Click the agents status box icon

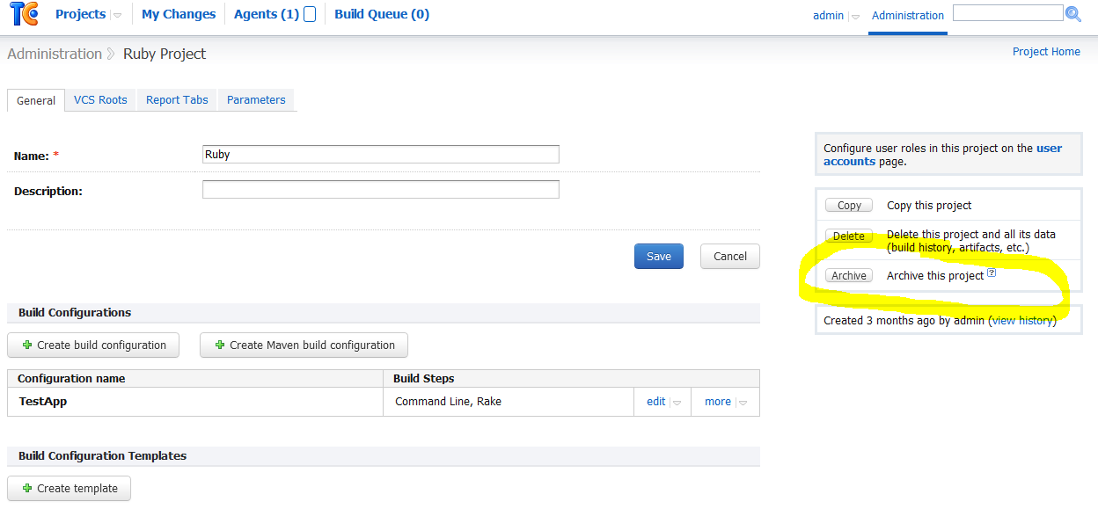(x=310, y=14)
